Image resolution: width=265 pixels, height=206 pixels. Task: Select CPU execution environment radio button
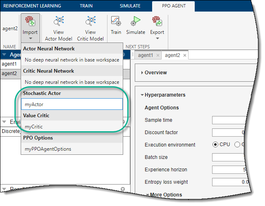click(215, 144)
